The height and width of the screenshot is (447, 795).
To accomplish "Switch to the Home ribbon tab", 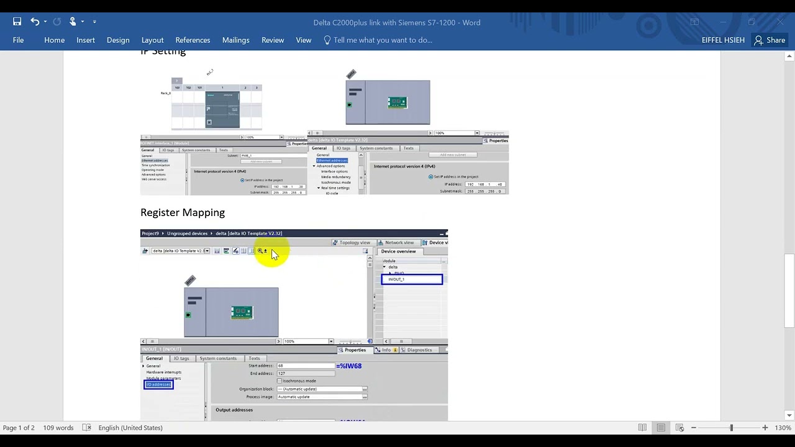I will [x=54, y=40].
